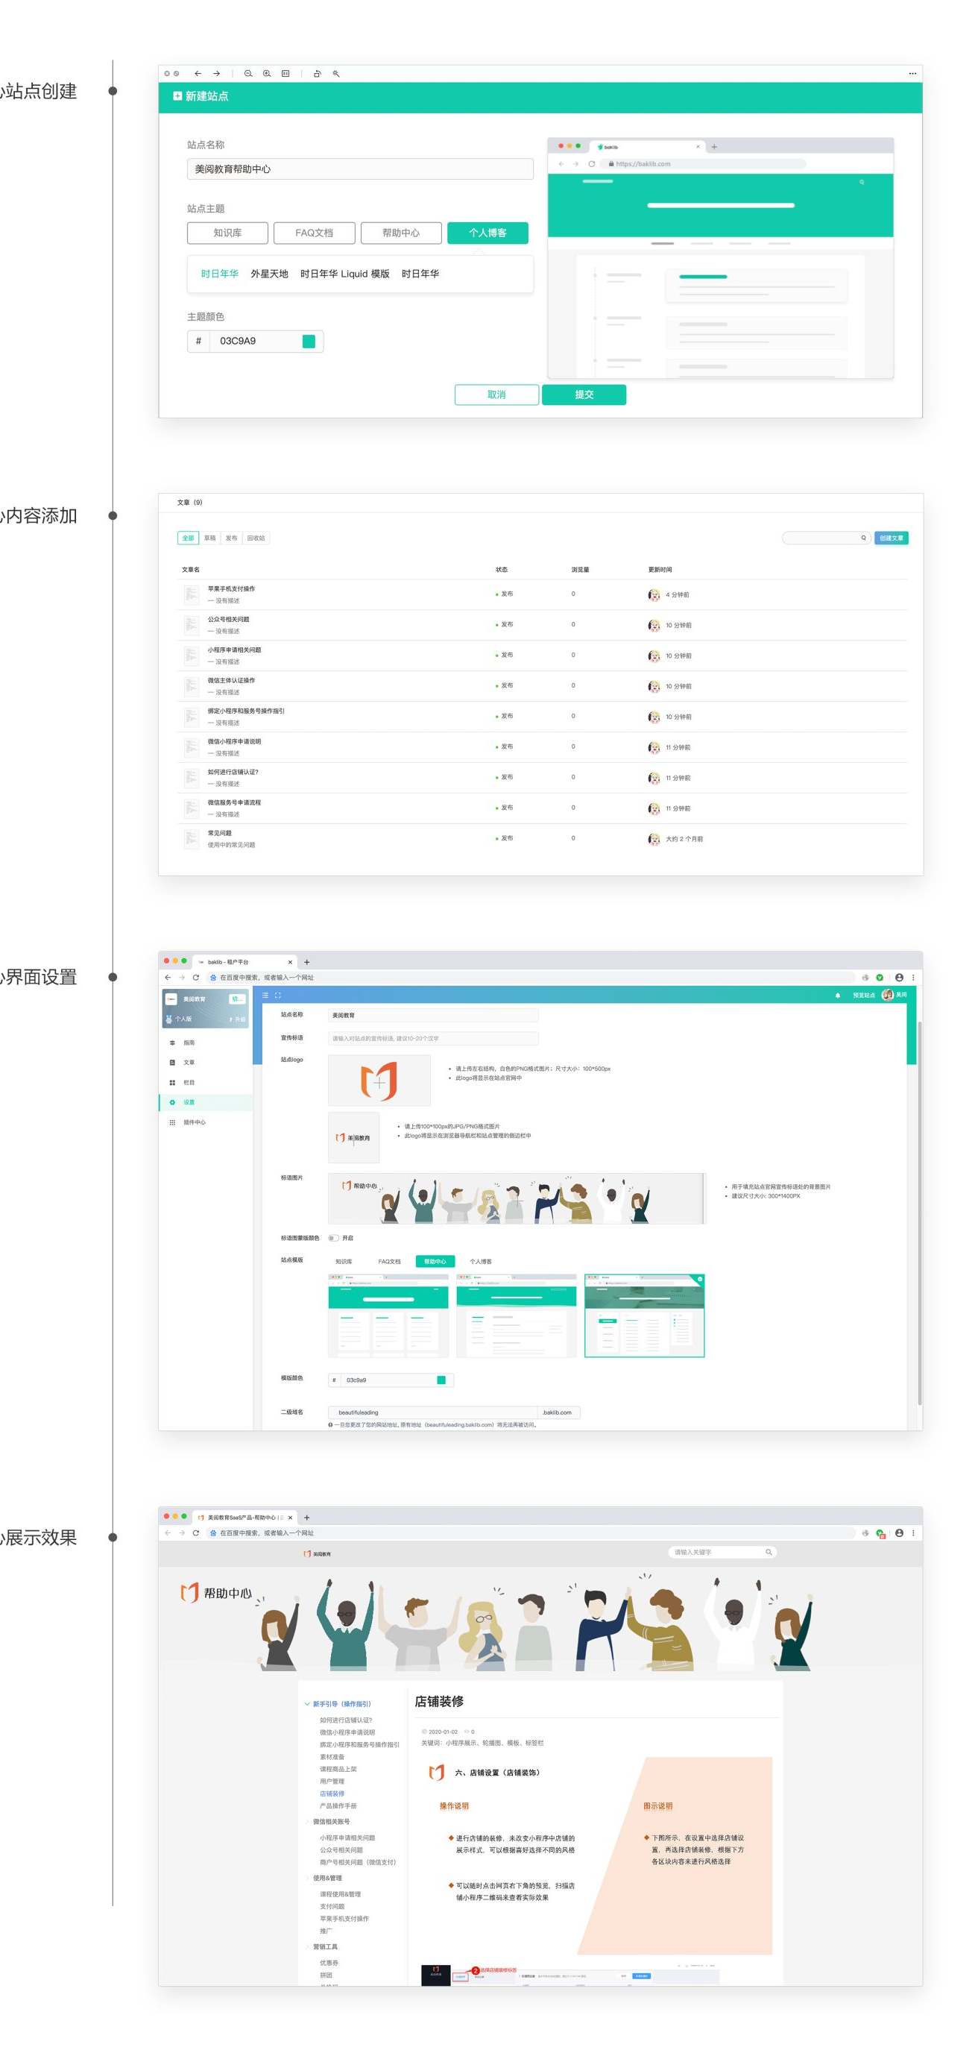975x2053 pixels.
Task: Select the 知识库 theme option
Action: [227, 233]
